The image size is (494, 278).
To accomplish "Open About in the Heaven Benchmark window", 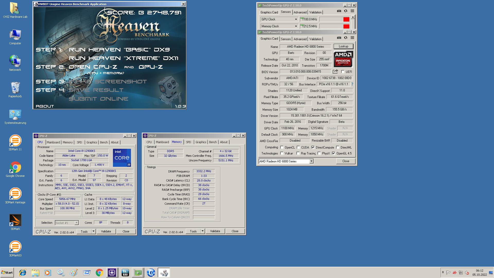I will coord(45,106).
